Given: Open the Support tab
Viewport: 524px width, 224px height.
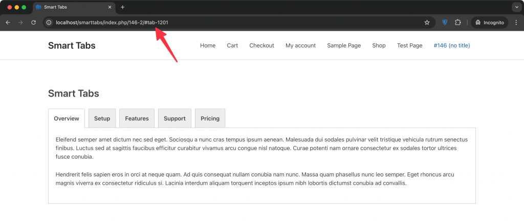Looking at the screenshot, I should click(x=174, y=118).
